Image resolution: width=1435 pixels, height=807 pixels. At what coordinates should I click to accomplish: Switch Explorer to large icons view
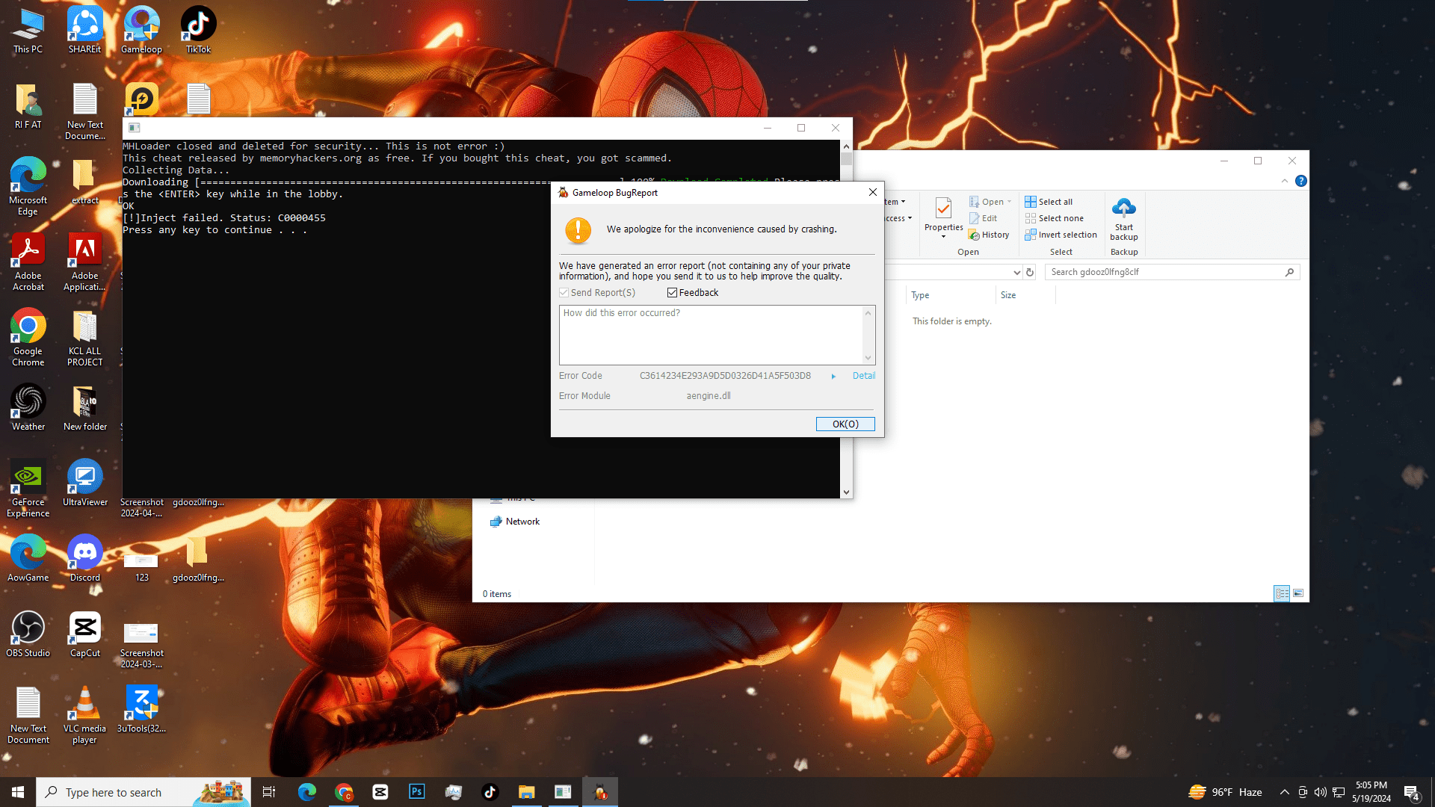[1298, 593]
